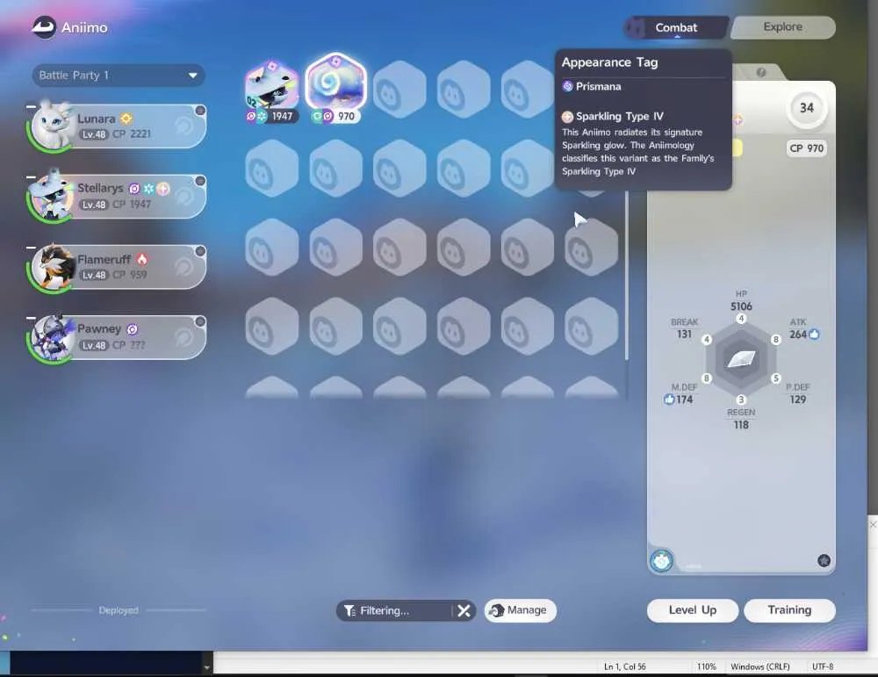Click the dark star icon at the detail panel's bottom-right
The image size is (878, 677).
(824, 560)
